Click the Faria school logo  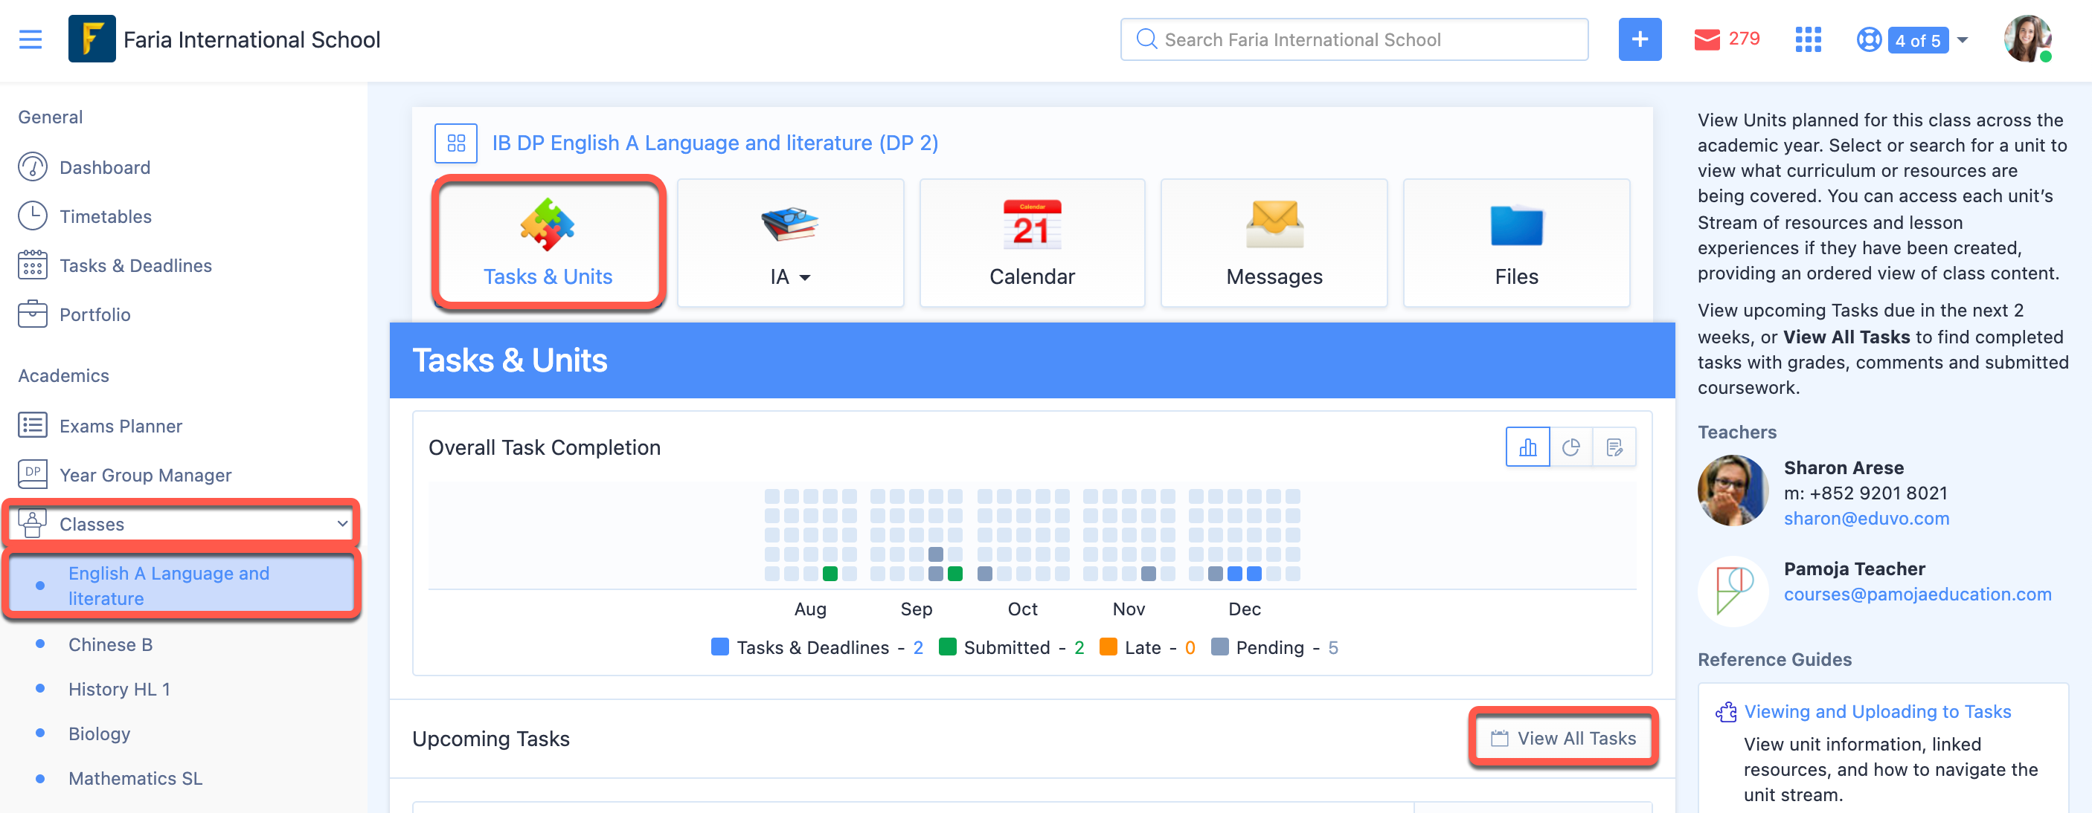pyautogui.click(x=92, y=39)
